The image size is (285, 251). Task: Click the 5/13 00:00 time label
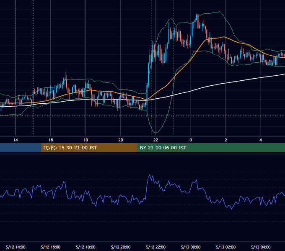point(191,247)
